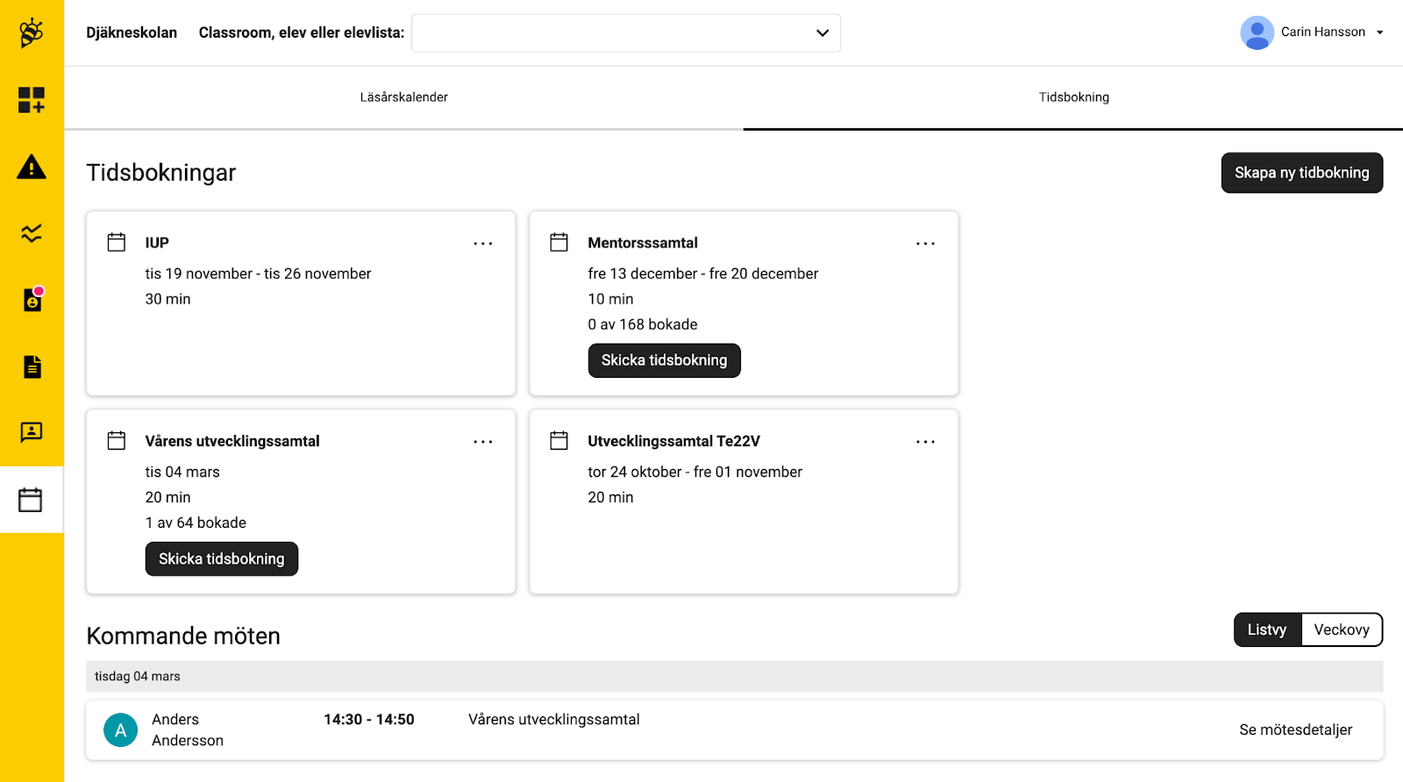Open the notification badge sidebar icon
Screen dimensions: 1403x782
click(32, 300)
